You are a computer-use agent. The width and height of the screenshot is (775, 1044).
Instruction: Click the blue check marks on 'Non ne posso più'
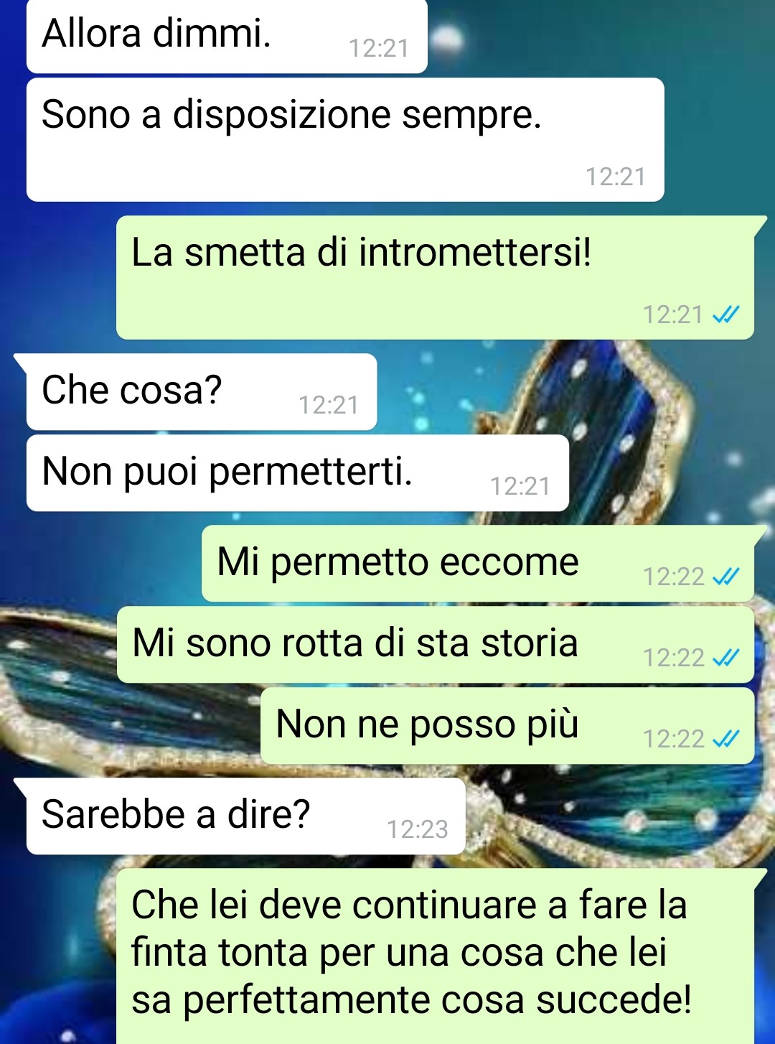point(725,739)
